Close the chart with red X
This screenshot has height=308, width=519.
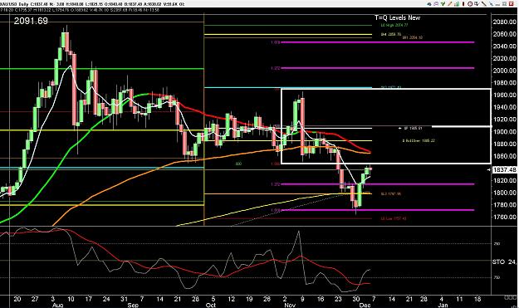pos(511,4)
